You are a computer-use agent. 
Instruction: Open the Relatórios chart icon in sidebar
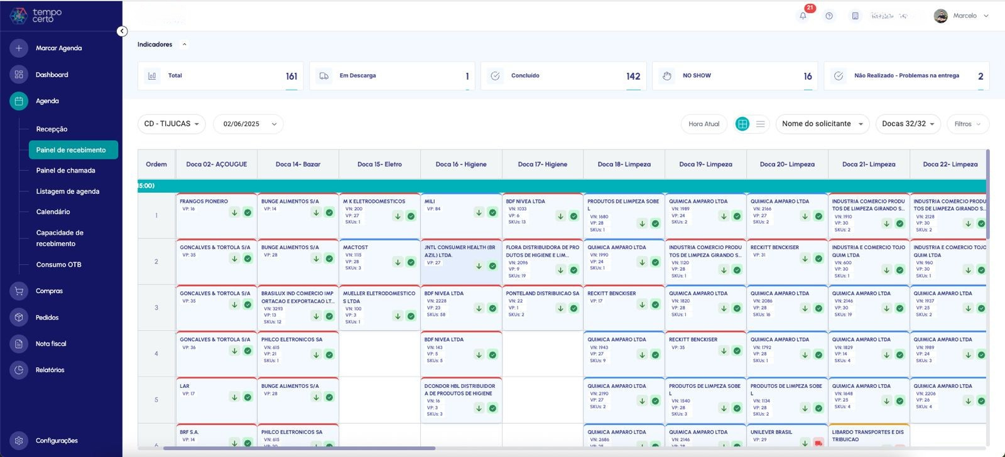tap(19, 370)
